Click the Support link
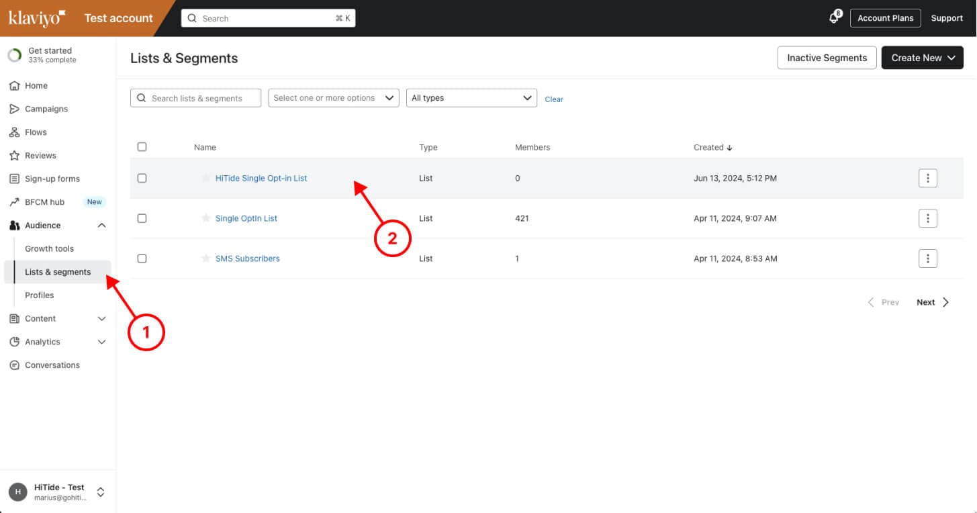The height and width of the screenshot is (513, 977). [947, 18]
